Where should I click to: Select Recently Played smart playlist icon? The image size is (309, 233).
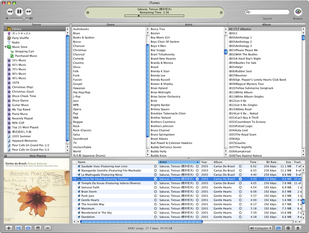tap(9, 119)
